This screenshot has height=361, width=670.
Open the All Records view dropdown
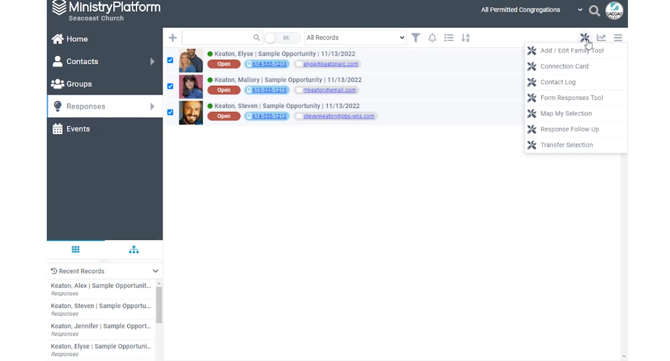[355, 38]
